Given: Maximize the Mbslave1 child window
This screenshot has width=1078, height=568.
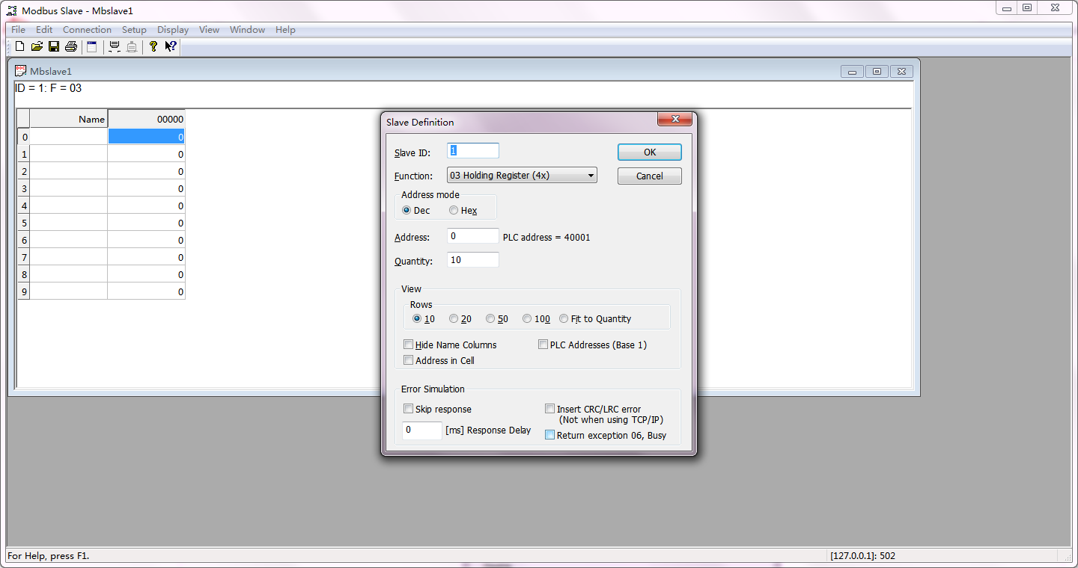Looking at the screenshot, I should pyautogui.click(x=877, y=71).
